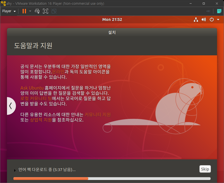Open the Player menu
The height and width of the screenshot is (183, 224).
coord(9,11)
